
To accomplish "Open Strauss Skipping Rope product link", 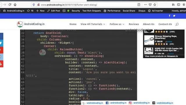I will (166, 37).
